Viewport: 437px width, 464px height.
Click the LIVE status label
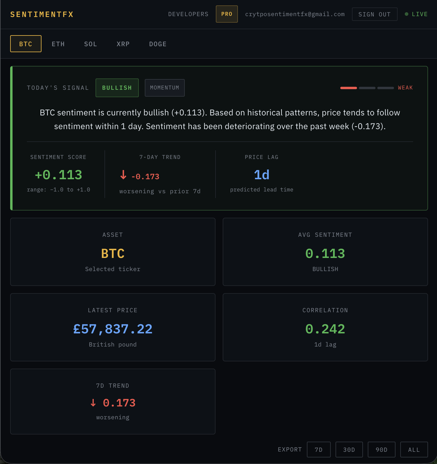pyautogui.click(x=420, y=14)
